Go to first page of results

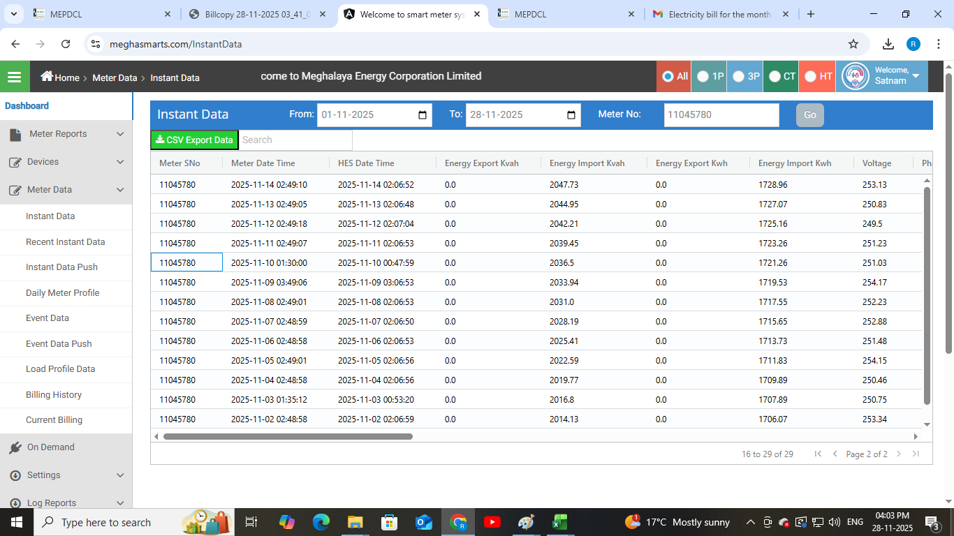[818, 454]
